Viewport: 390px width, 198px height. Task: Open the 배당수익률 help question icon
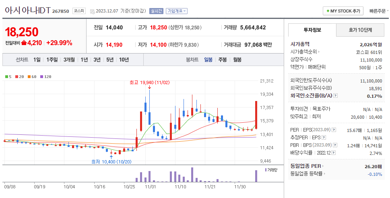click(x=334, y=153)
